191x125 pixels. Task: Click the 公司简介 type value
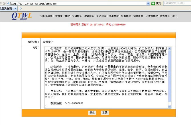pyautogui.click(x=48, y=42)
